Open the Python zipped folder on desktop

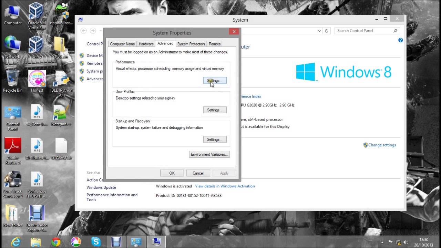click(62, 47)
